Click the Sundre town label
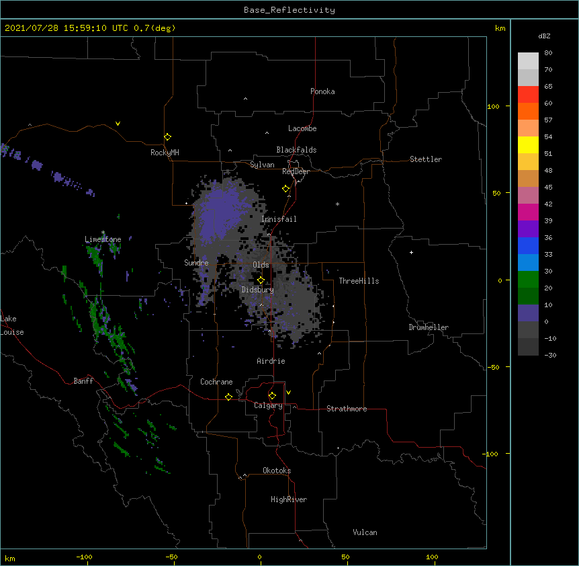 tap(196, 263)
